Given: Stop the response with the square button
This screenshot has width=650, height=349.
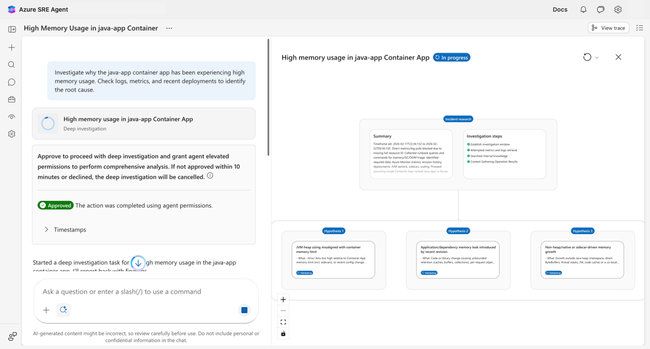Looking at the screenshot, I should click(x=244, y=310).
